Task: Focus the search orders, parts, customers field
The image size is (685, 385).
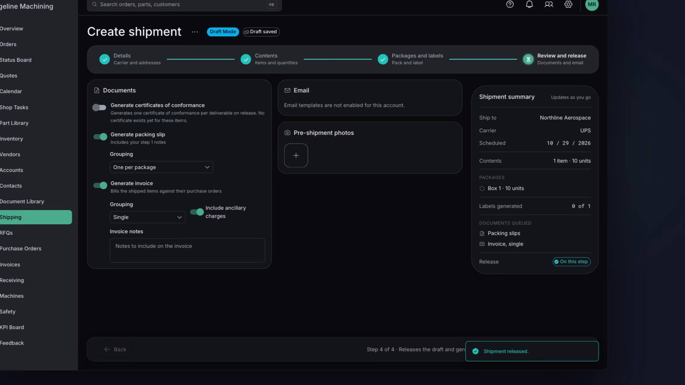Action: (184, 4)
